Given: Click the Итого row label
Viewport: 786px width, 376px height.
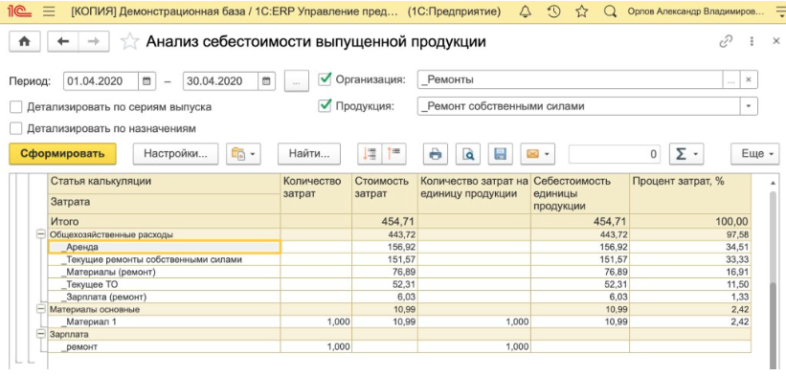Looking at the screenshot, I should coord(65,222).
